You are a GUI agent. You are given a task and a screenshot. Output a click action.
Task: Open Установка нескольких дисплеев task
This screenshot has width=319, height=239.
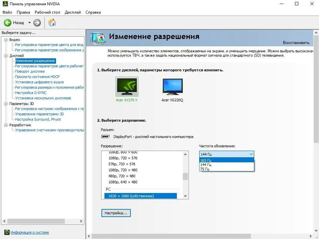[x=43, y=98]
